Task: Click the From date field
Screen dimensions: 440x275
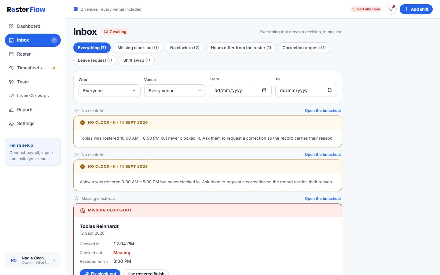Action: pos(240,90)
